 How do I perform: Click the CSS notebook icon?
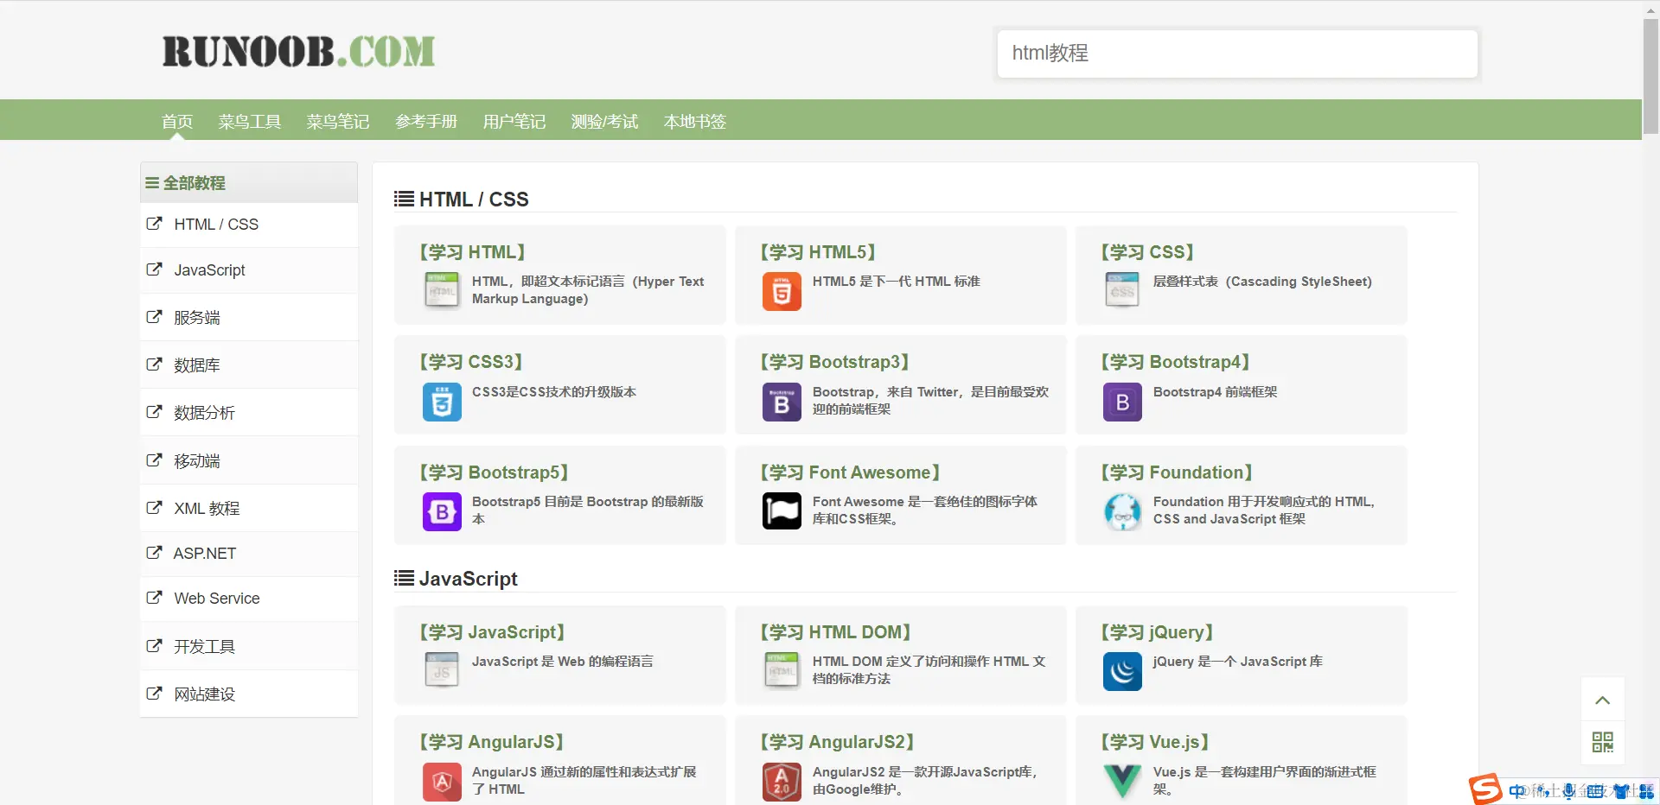(x=1122, y=290)
